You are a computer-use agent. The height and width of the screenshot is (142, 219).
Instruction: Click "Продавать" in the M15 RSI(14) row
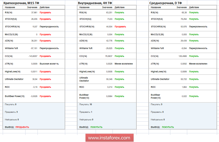coord(45,12)
